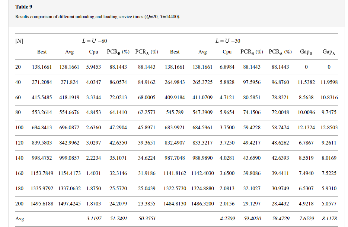
Task: Click the cell value 12.8503
Action: (x=329, y=127)
